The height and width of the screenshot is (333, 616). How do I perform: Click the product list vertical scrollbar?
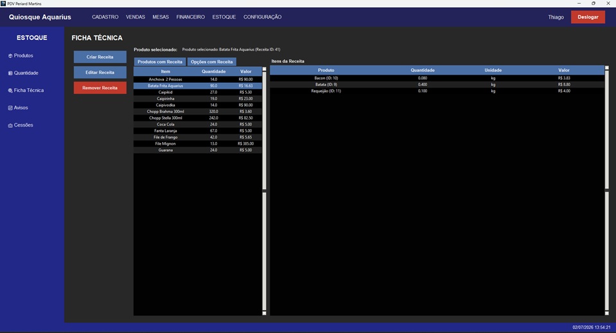tap(265, 191)
